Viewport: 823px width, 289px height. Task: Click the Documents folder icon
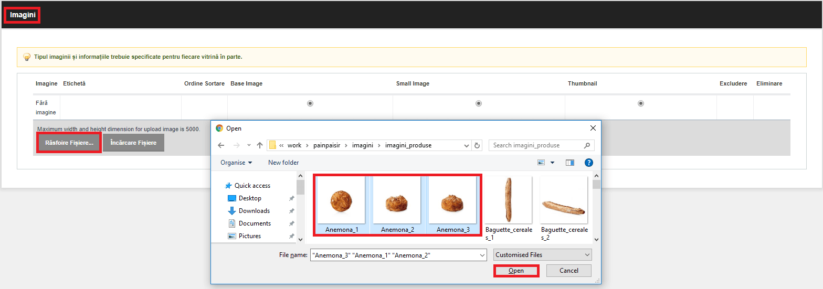232,223
